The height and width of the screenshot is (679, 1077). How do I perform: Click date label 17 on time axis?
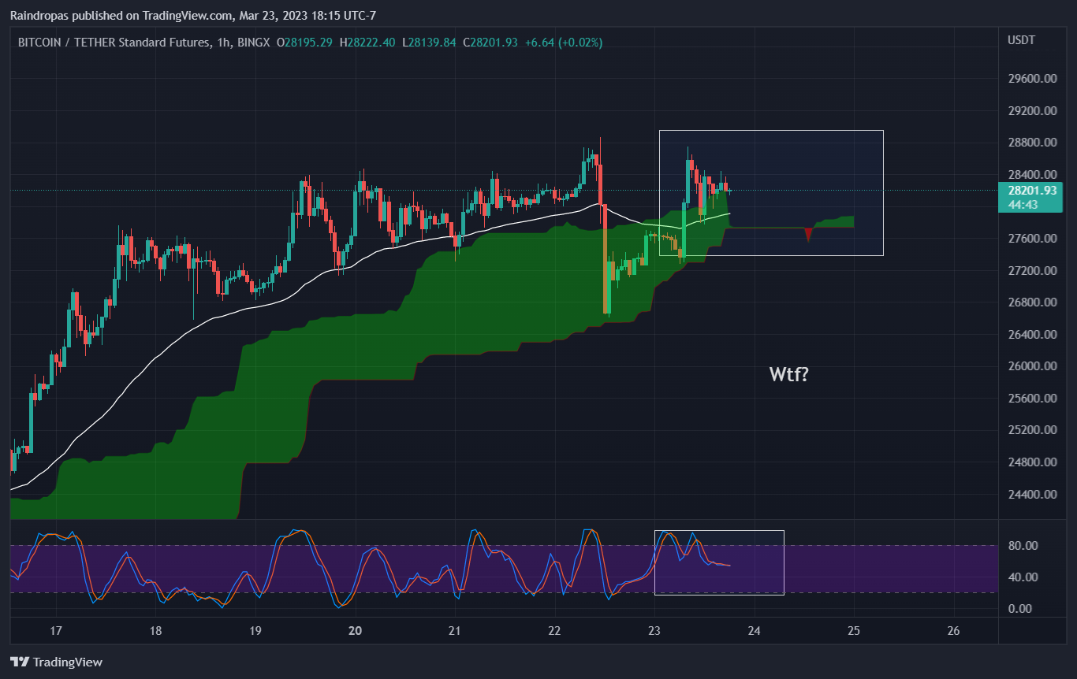click(56, 631)
